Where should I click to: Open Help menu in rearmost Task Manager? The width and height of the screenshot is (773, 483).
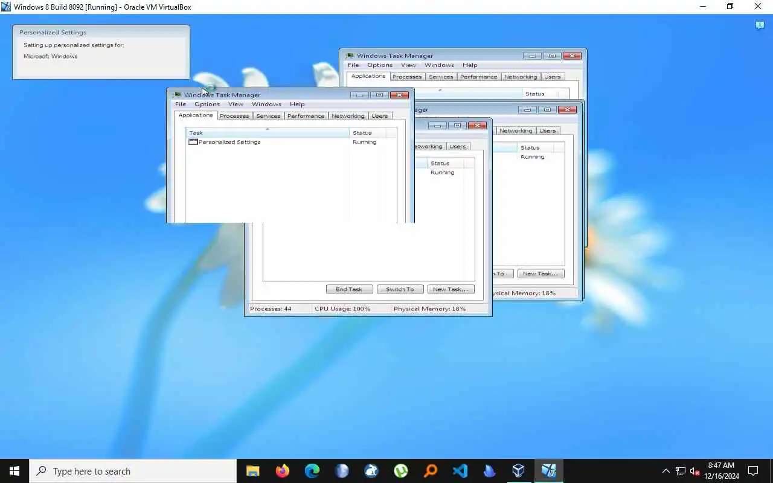(470, 65)
